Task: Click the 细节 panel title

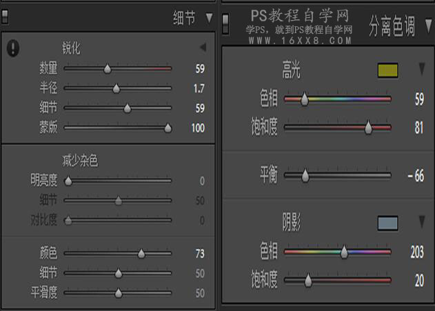Action: 184,19
